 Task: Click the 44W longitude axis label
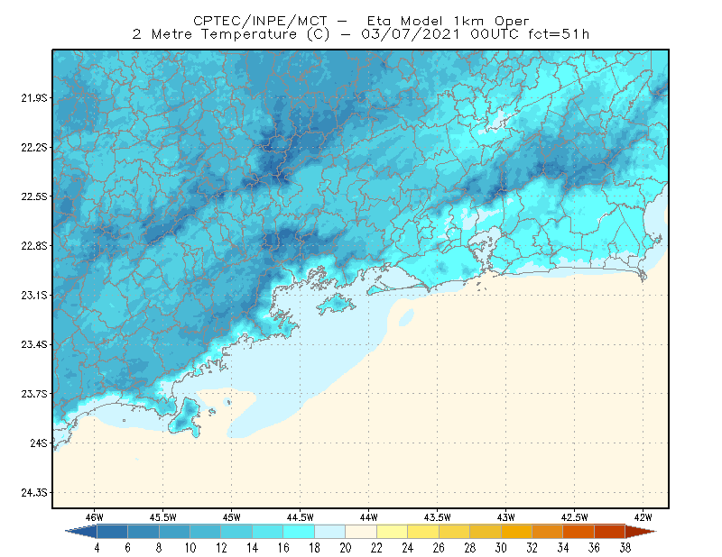368,517
